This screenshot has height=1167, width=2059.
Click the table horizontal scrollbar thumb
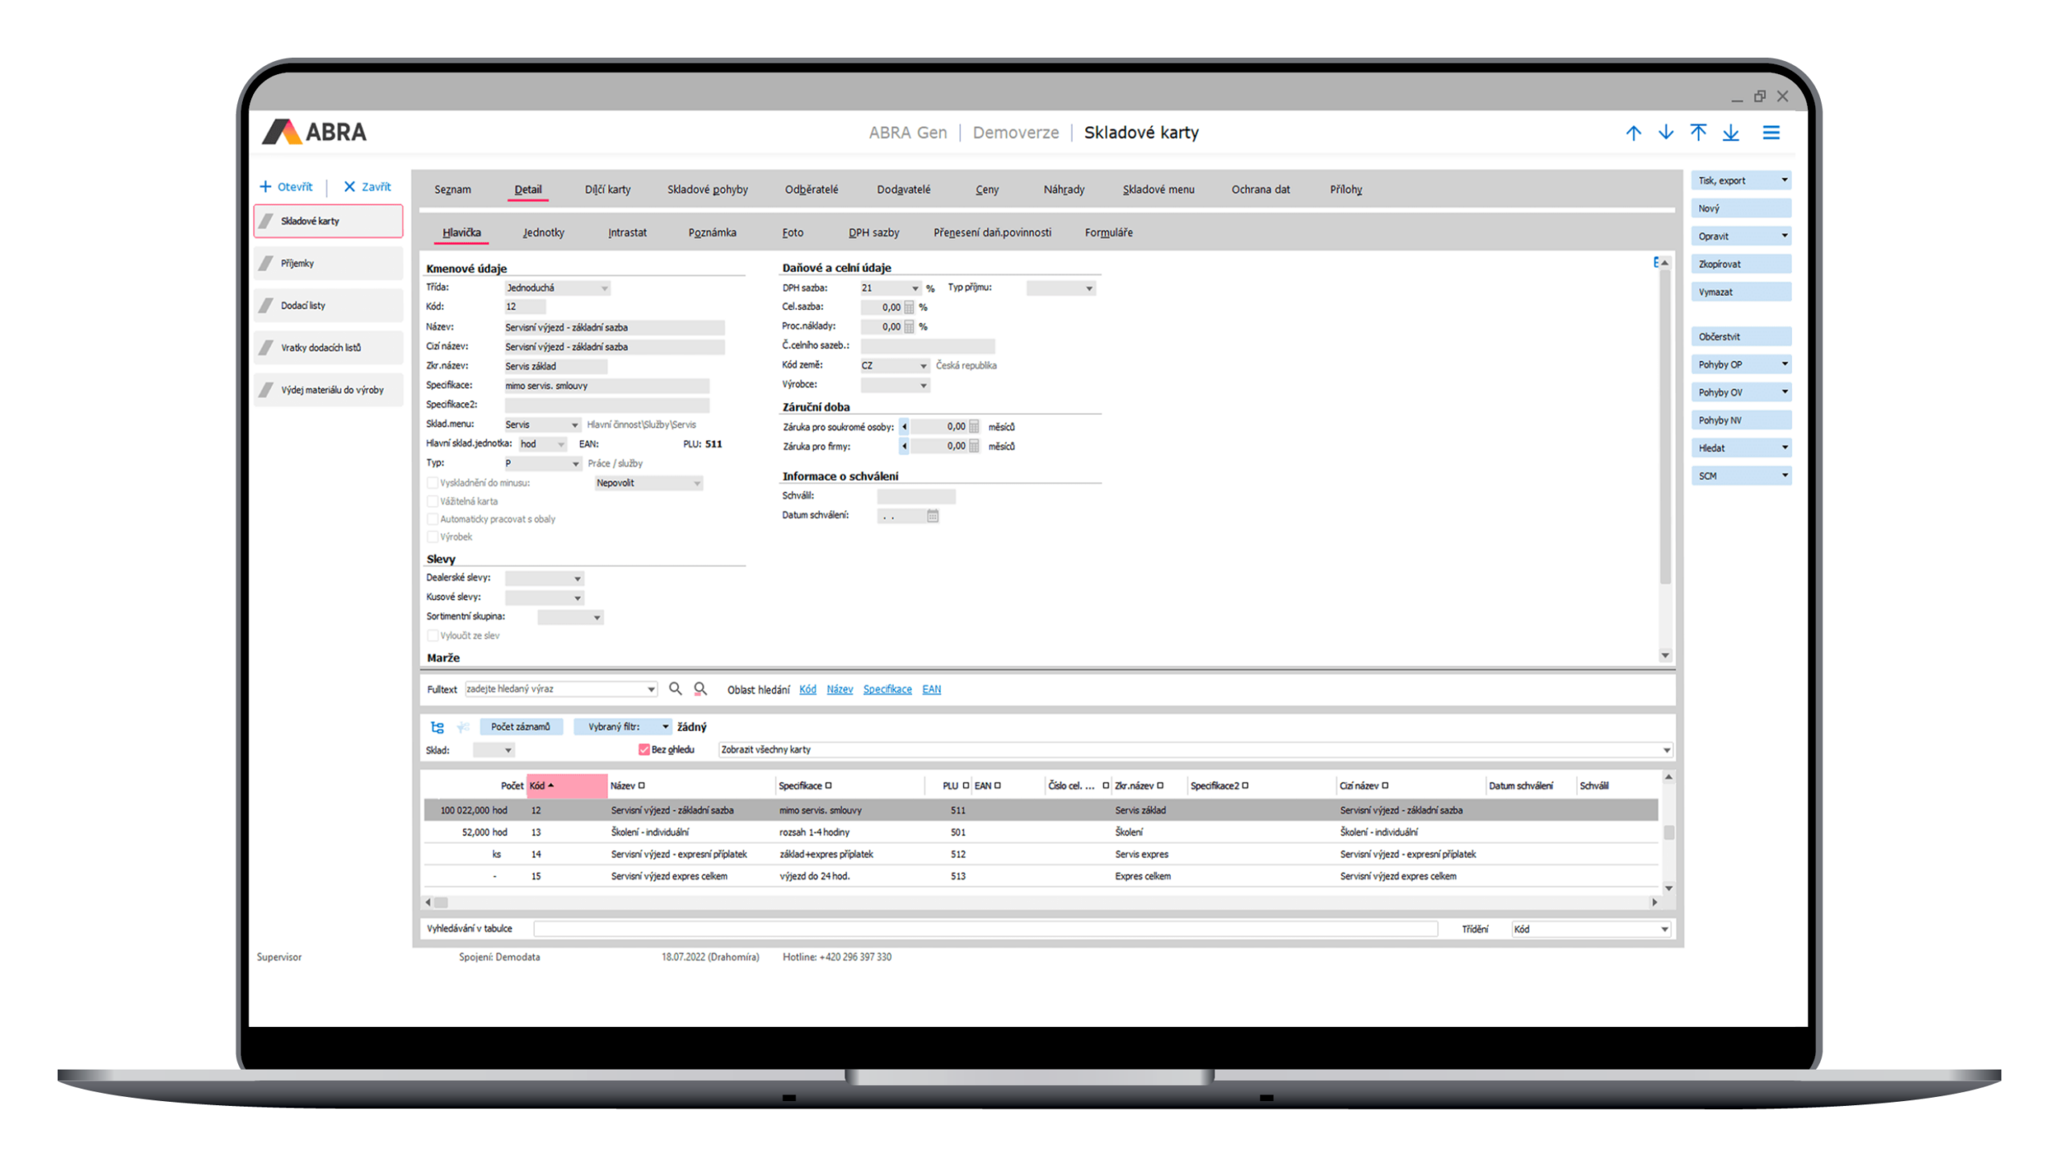[441, 902]
